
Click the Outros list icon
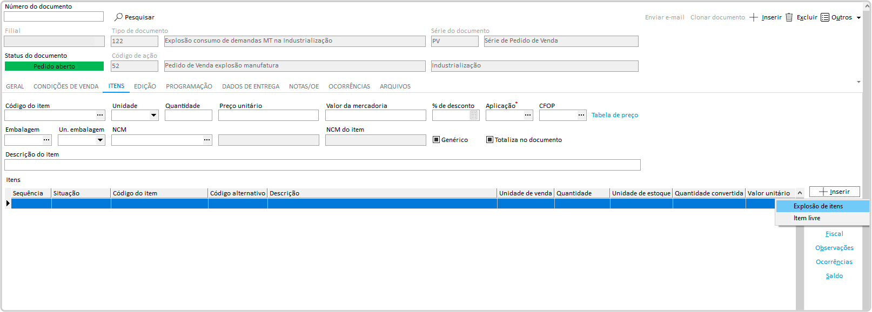(x=824, y=17)
